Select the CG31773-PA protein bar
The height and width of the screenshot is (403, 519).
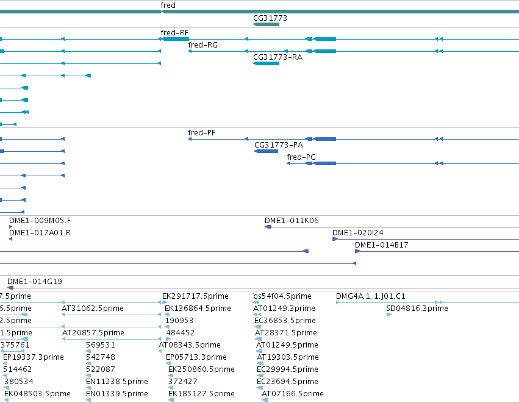point(266,151)
